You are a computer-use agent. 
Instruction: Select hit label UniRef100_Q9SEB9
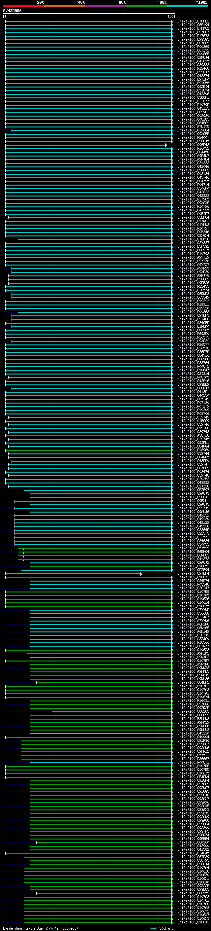pyautogui.click(x=193, y=384)
